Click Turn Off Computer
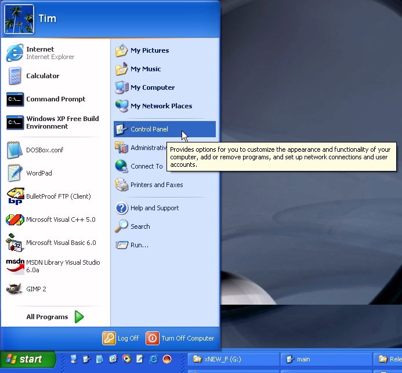 click(180, 338)
